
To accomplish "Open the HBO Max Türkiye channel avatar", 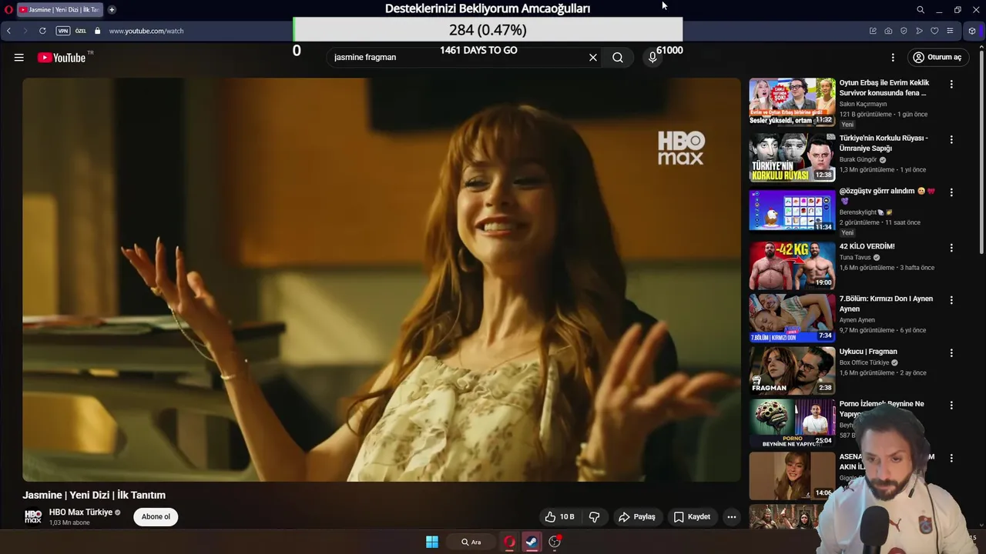I will 33,517.
